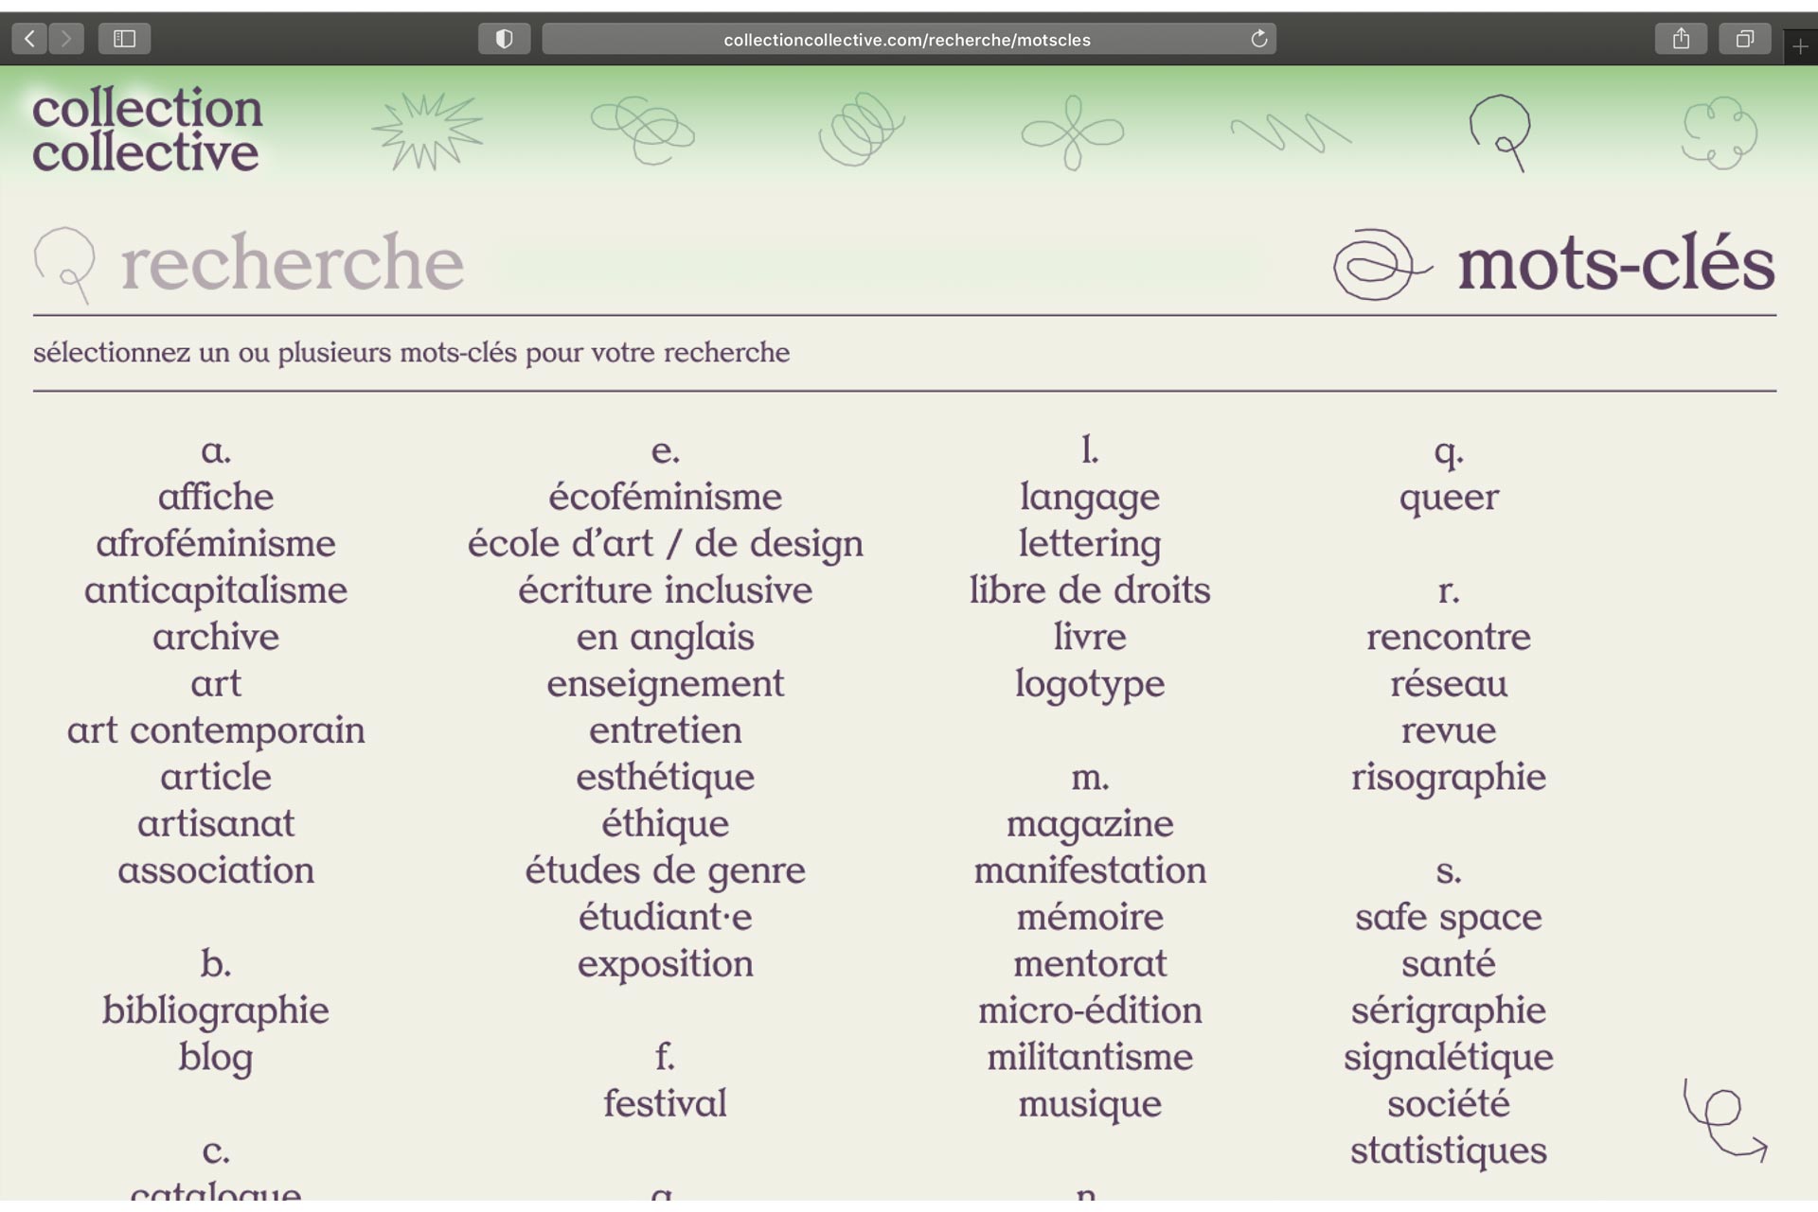Select the keyword festival

click(x=666, y=1103)
